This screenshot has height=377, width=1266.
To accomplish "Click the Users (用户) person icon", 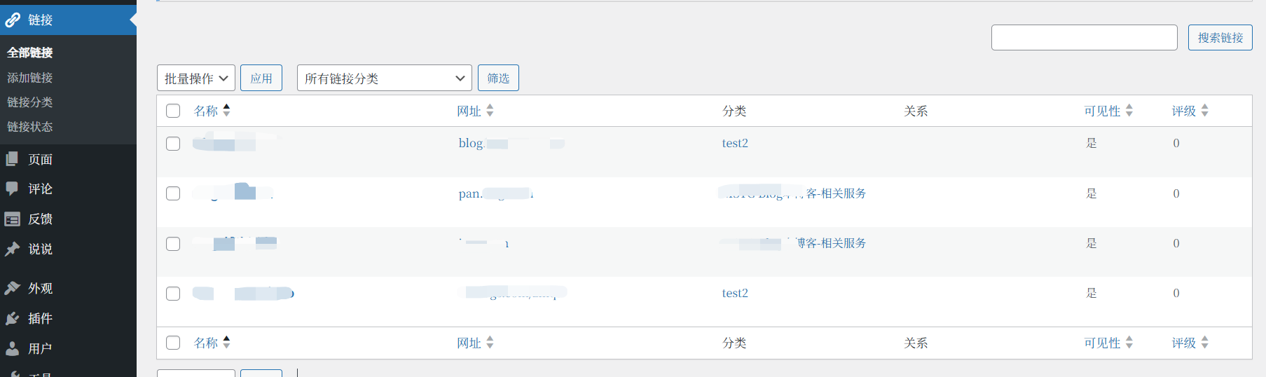I will 12,349.
